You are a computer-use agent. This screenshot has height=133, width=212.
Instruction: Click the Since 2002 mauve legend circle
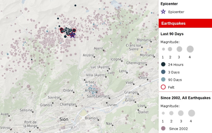tap(163, 129)
